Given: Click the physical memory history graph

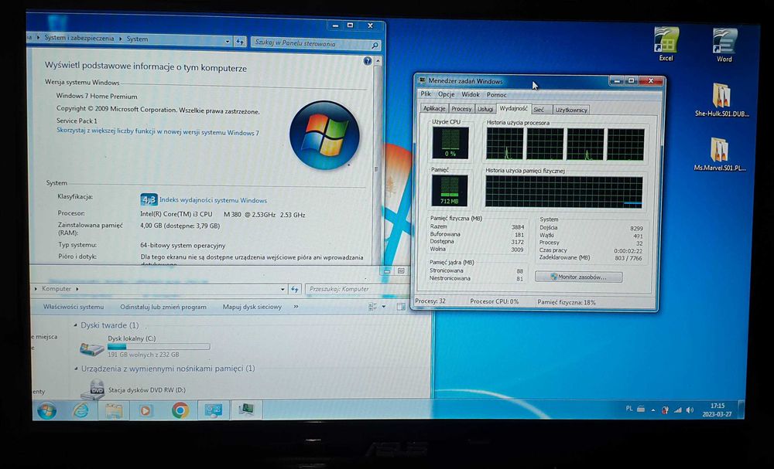Looking at the screenshot, I should coord(563,192).
